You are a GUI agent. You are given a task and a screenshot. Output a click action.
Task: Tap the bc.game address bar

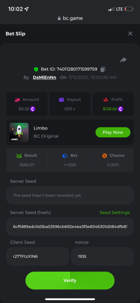pos(70,18)
